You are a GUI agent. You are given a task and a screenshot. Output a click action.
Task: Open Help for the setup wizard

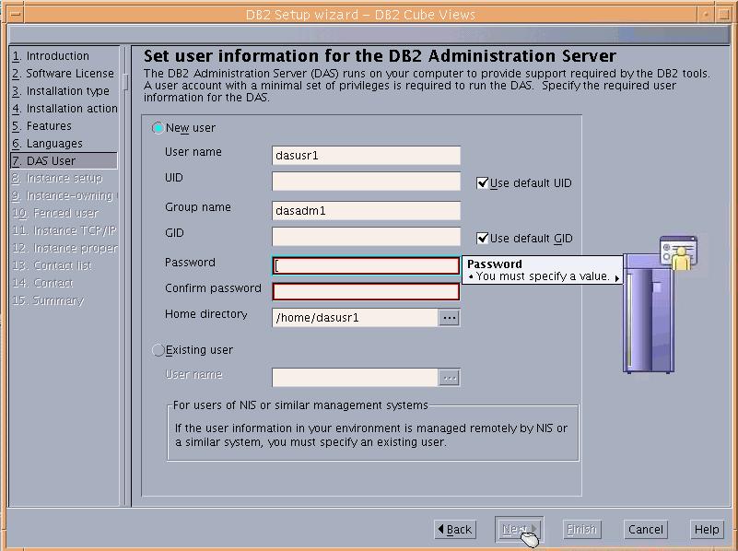point(707,530)
